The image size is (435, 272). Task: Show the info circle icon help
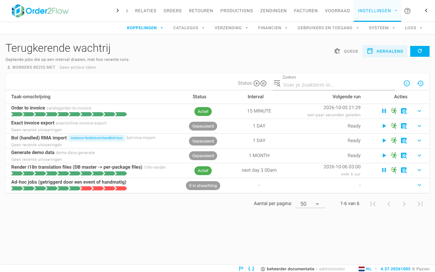[407, 83]
